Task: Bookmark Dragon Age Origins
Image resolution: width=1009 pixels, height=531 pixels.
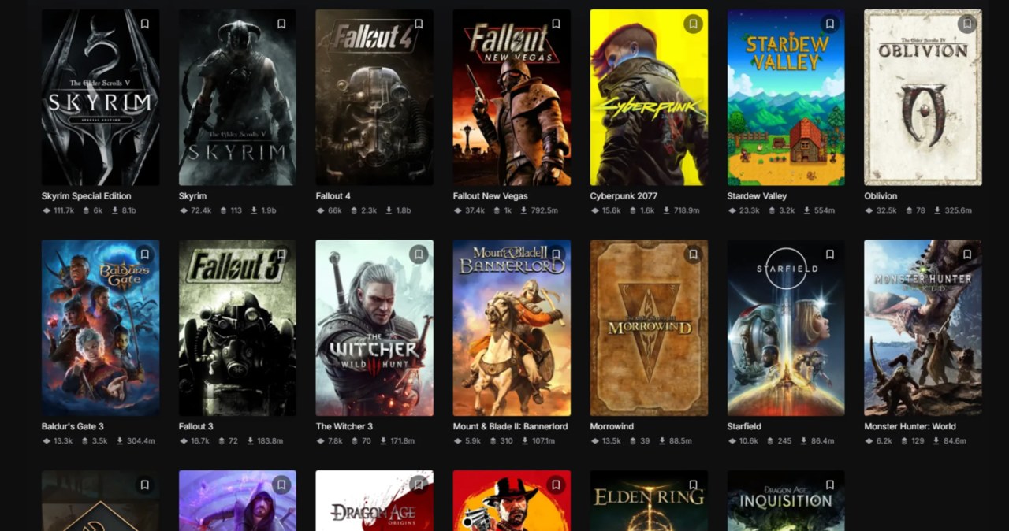Action: [x=419, y=485]
